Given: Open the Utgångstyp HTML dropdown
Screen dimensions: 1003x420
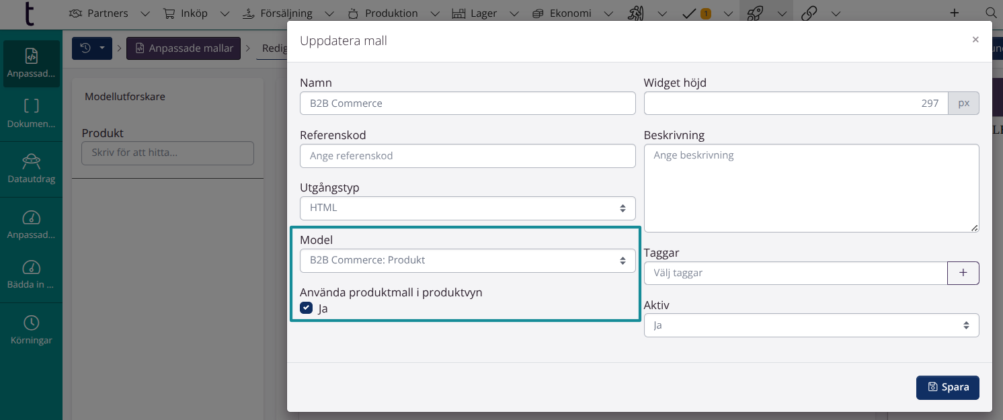Looking at the screenshot, I should click(467, 208).
